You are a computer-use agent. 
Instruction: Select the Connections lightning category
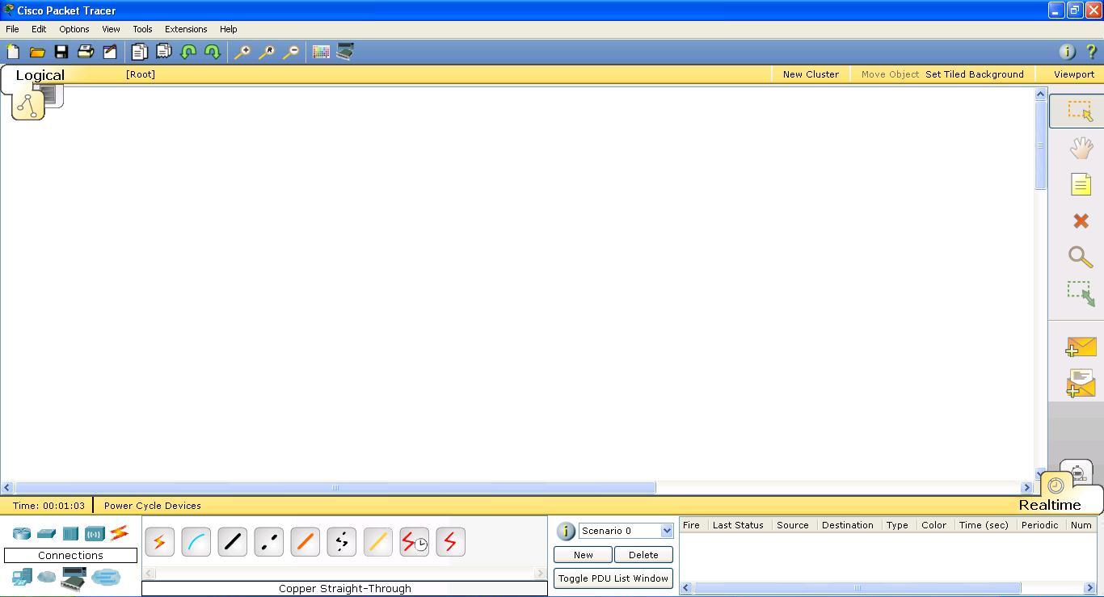(x=119, y=532)
